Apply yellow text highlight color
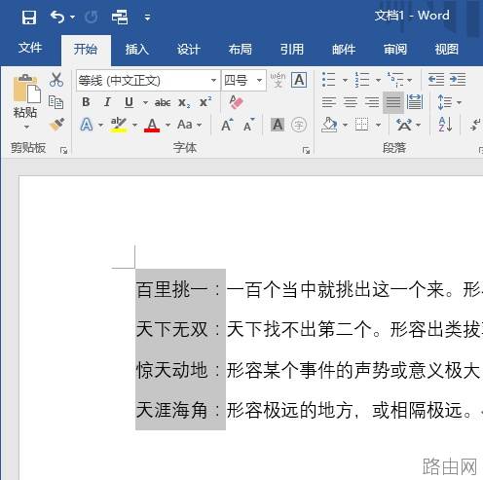This screenshot has width=483, height=480. [119, 125]
